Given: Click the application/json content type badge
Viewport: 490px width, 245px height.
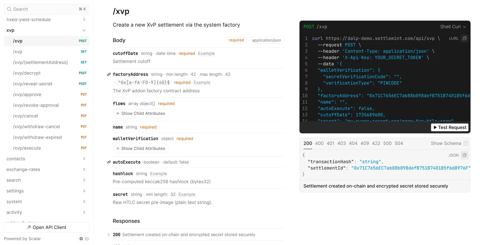Looking at the screenshot, I should point(266,40).
